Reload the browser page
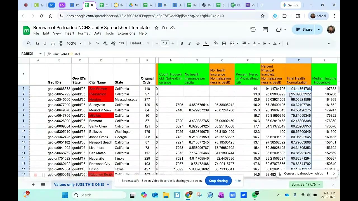Image resolution: width=358 pixels, height=201 pixels. (x=41, y=16)
